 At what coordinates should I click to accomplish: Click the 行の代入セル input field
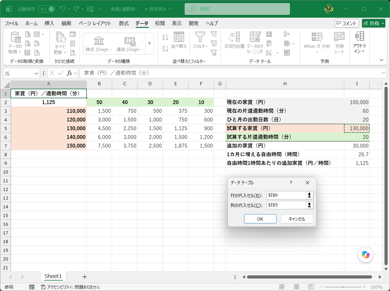[286, 195]
